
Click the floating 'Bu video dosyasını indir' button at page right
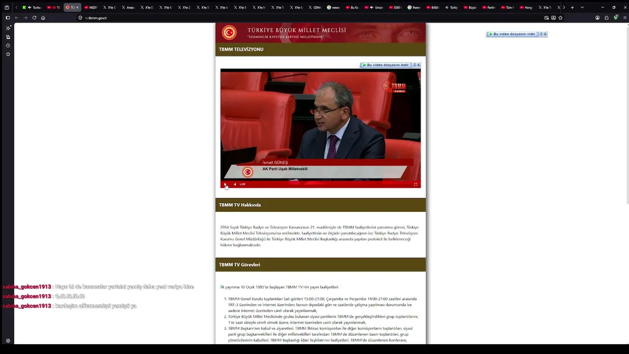pos(512,34)
